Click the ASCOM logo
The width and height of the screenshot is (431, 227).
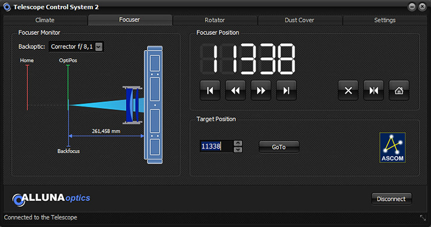point(393,148)
